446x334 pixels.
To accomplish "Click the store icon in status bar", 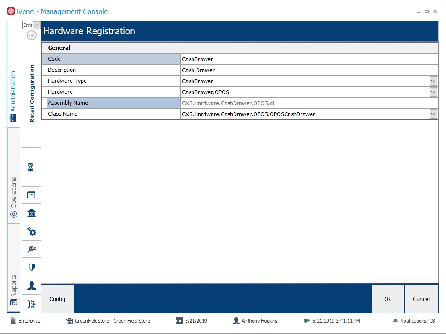I will 69,321.
